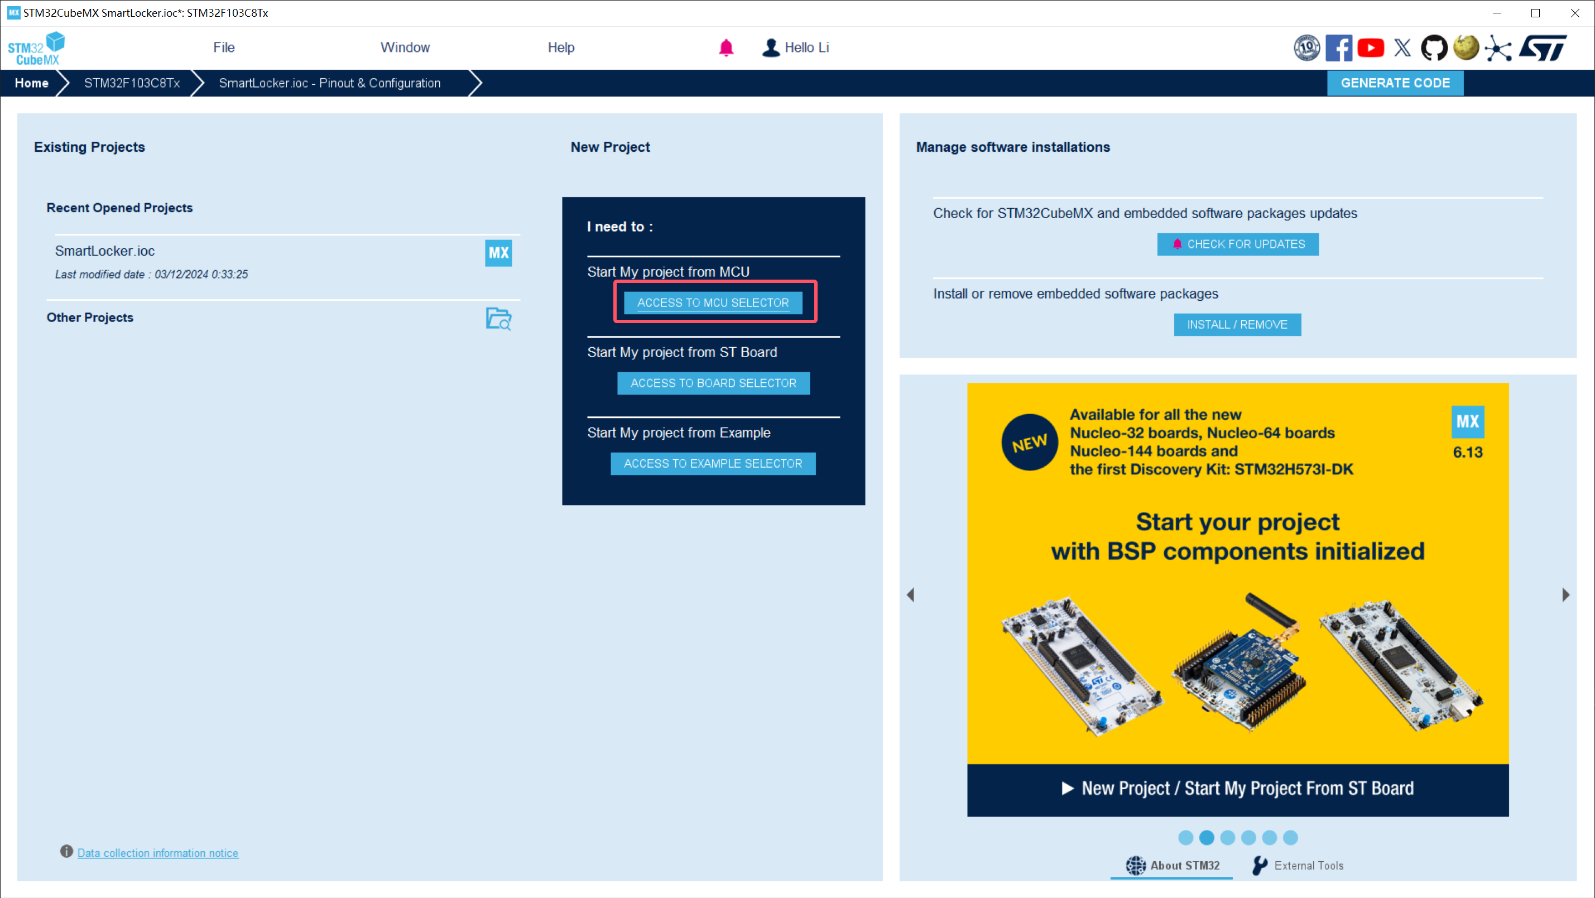Image resolution: width=1595 pixels, height=898 pixels.
Task: Open recent project SmartLocker.ioc
Action: click(105, 251)
